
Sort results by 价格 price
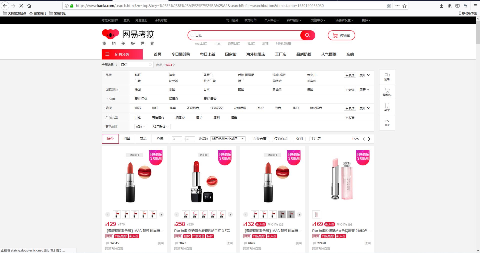click(x=160, y=139)
